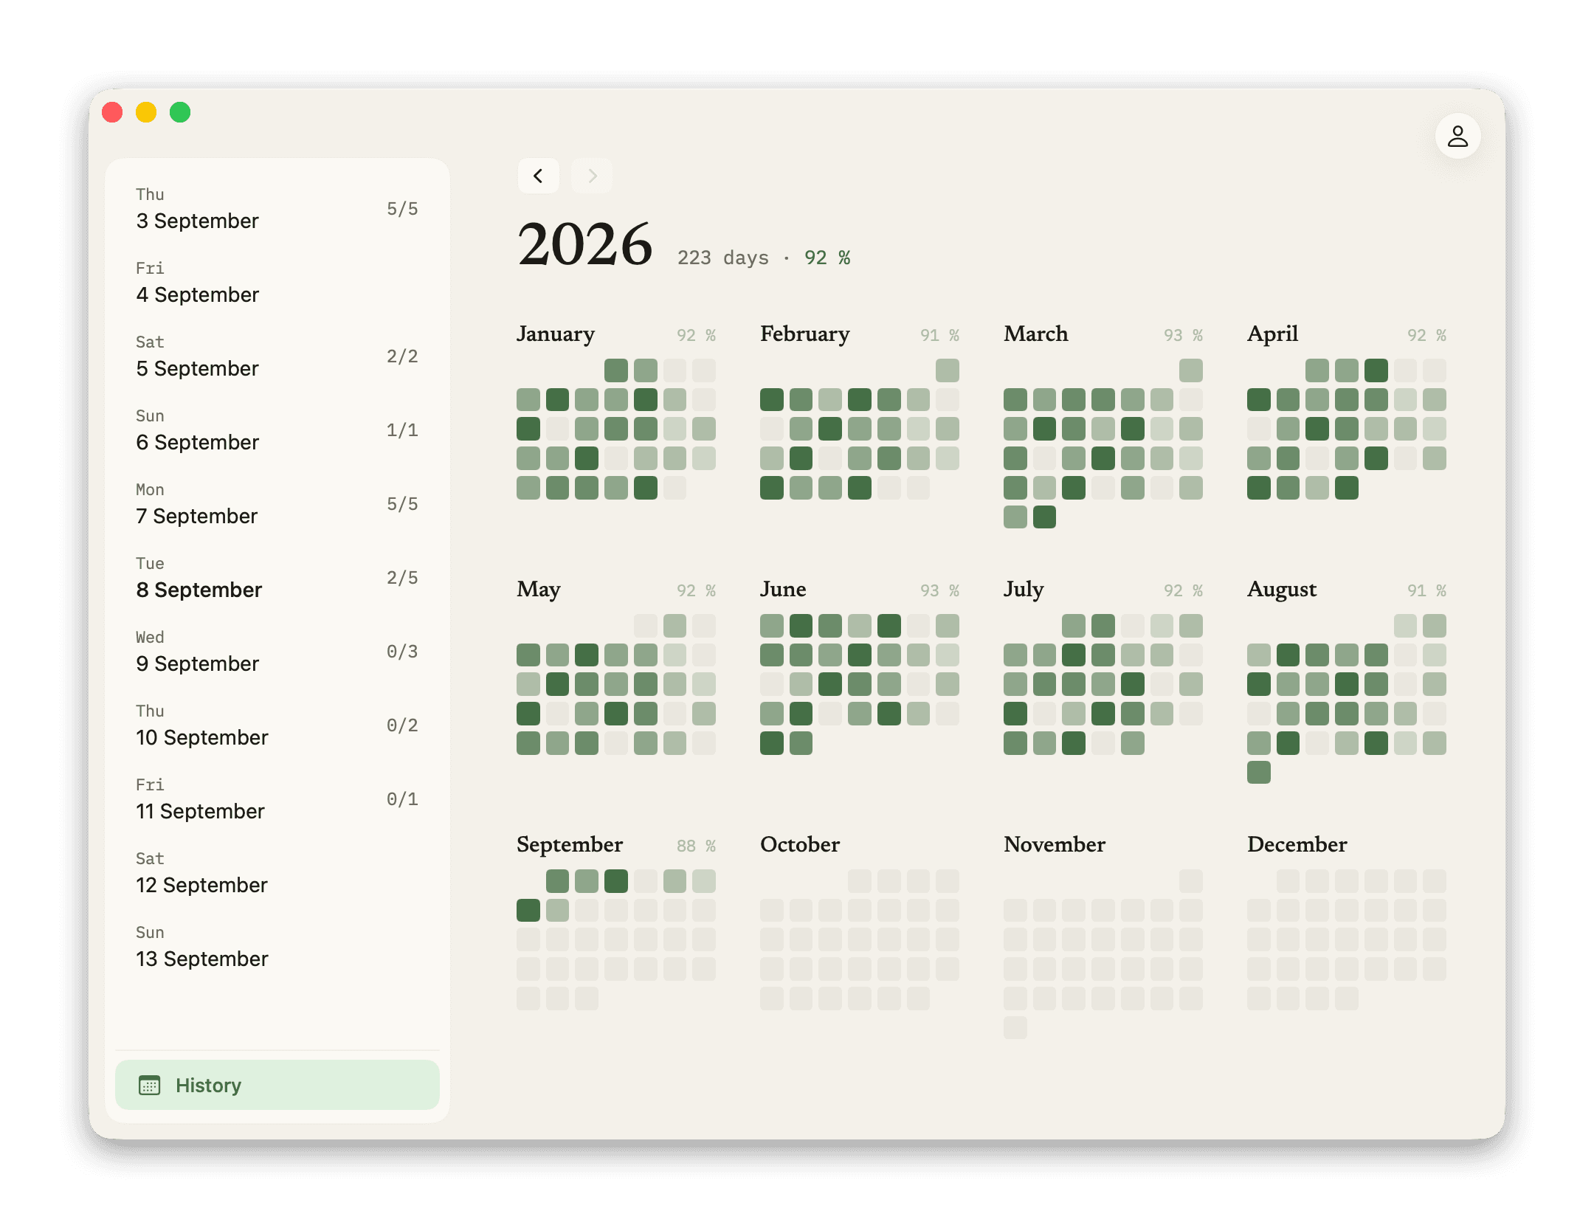Click August's 91 % completion value
This screenshot has width=1594, height=1228.
[x=1426, y=590]
